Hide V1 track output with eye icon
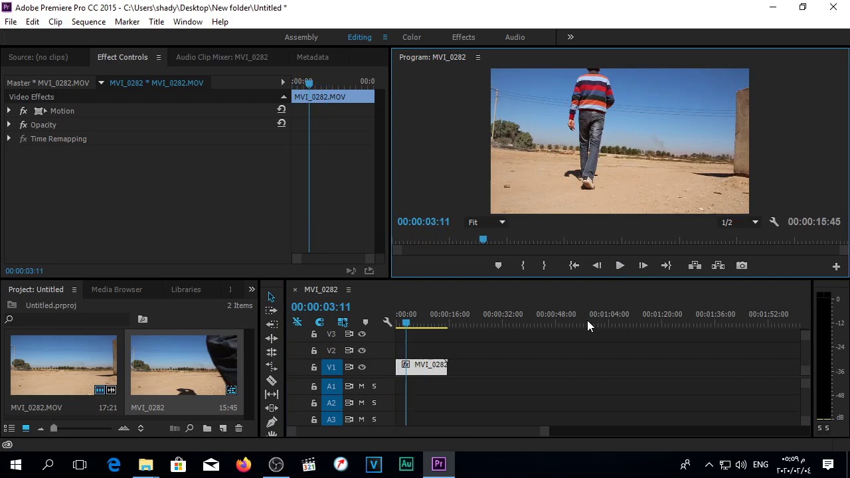The width and height of the screenshot is (850, 478). [x=362, y=367]
